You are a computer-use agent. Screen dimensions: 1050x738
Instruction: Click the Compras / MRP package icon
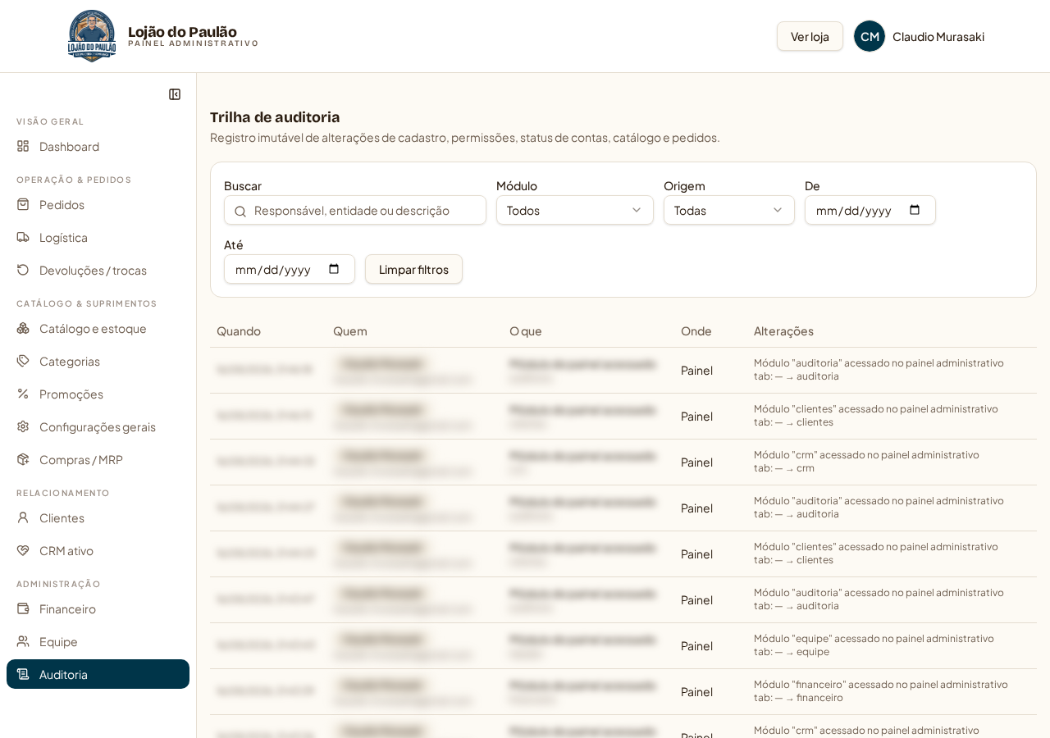[x=23, y=459]
